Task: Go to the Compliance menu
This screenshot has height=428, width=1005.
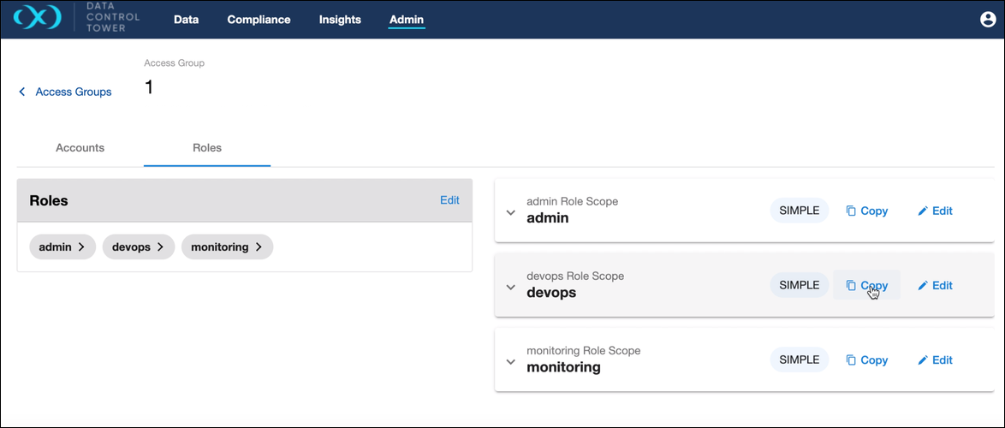Action: [x=259, y=20]
